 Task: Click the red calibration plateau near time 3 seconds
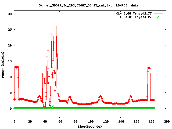[x=17, y=67]
